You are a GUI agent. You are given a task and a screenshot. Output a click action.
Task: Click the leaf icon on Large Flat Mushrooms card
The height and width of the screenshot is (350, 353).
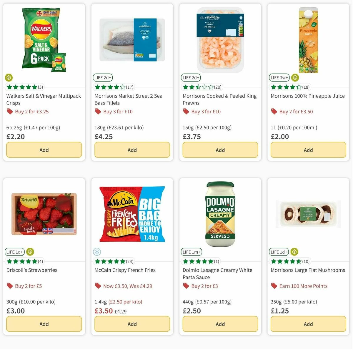coord(294,252)
